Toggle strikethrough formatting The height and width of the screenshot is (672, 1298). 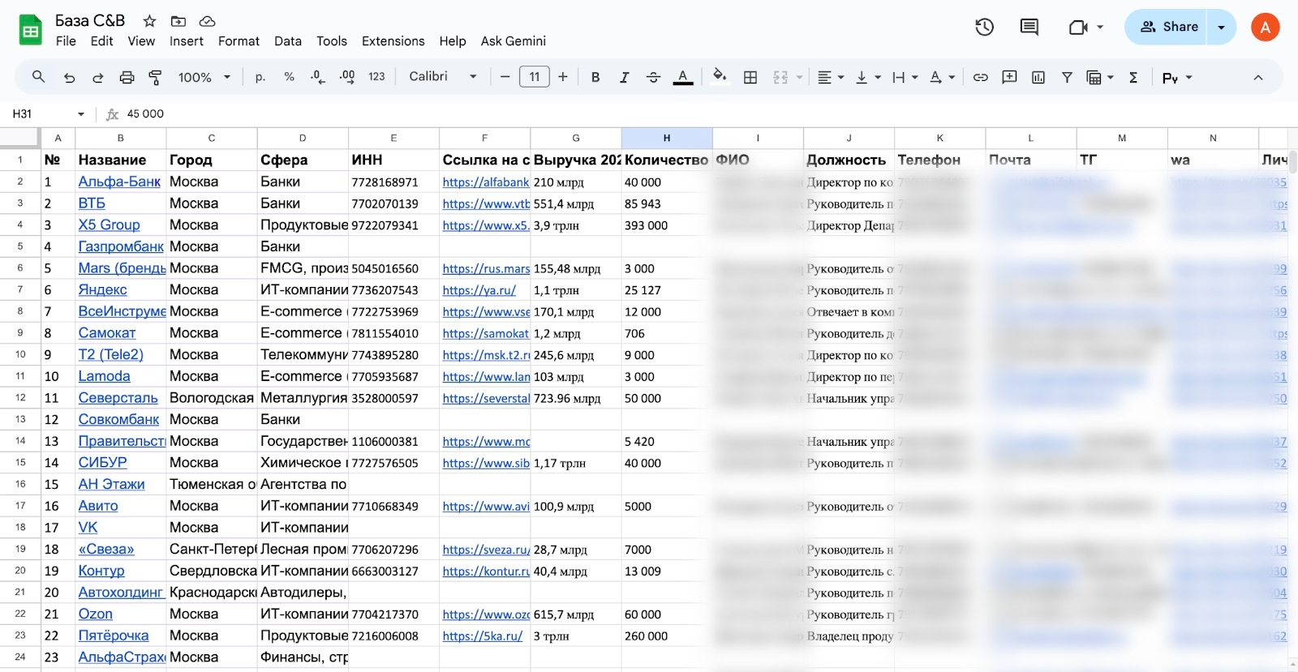(653, 77)
